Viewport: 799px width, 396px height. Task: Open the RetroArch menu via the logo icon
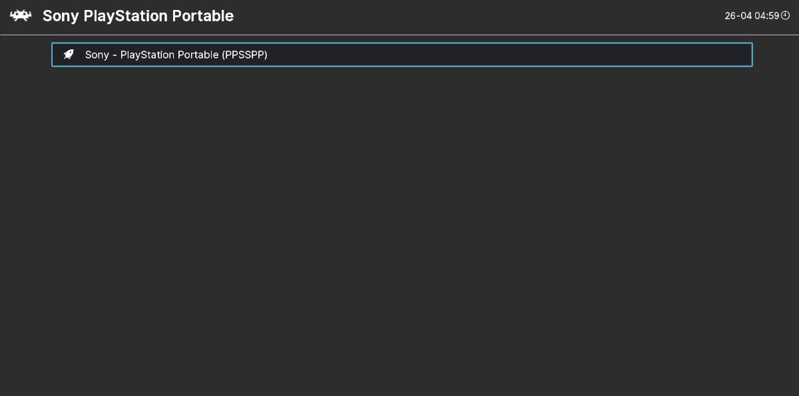click(21, 16)
